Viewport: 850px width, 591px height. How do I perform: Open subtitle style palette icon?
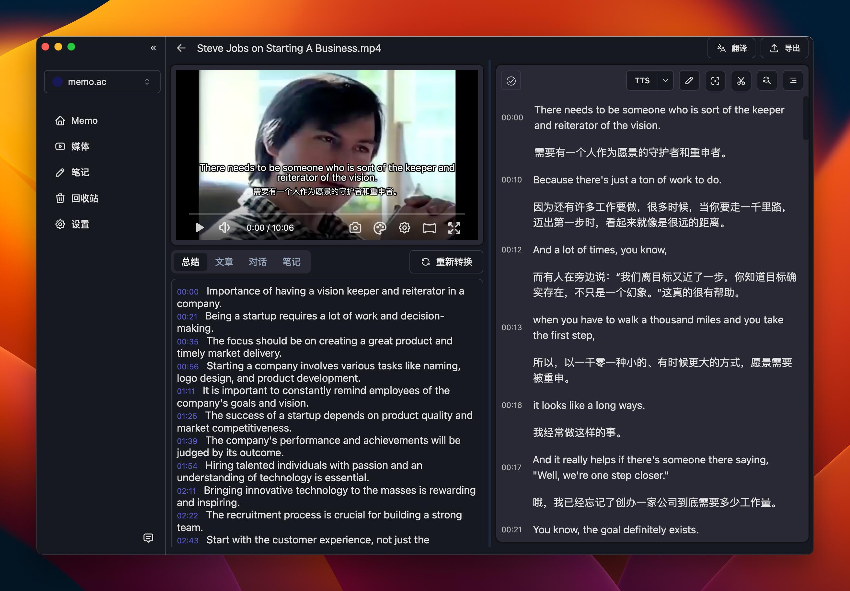[x=380, y=228]
